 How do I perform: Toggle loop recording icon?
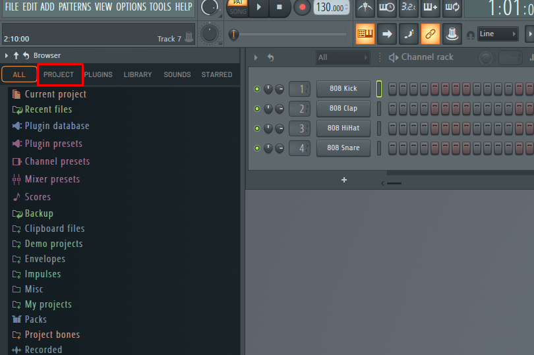452,7
